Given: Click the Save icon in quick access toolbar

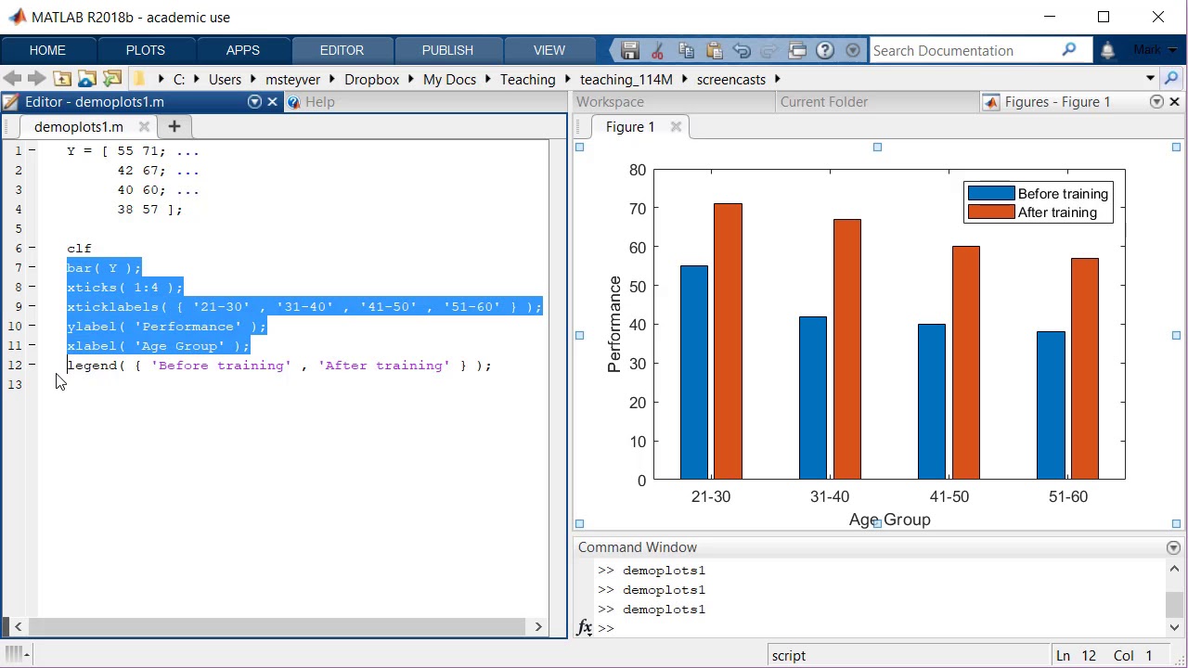Looking at the screenshot, I should coord(630,50).
